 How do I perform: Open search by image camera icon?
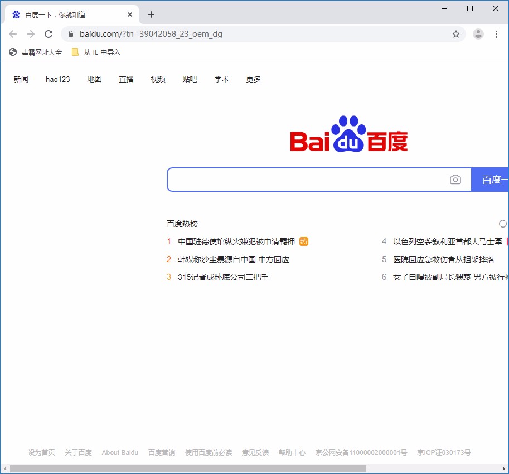[455, 180]
